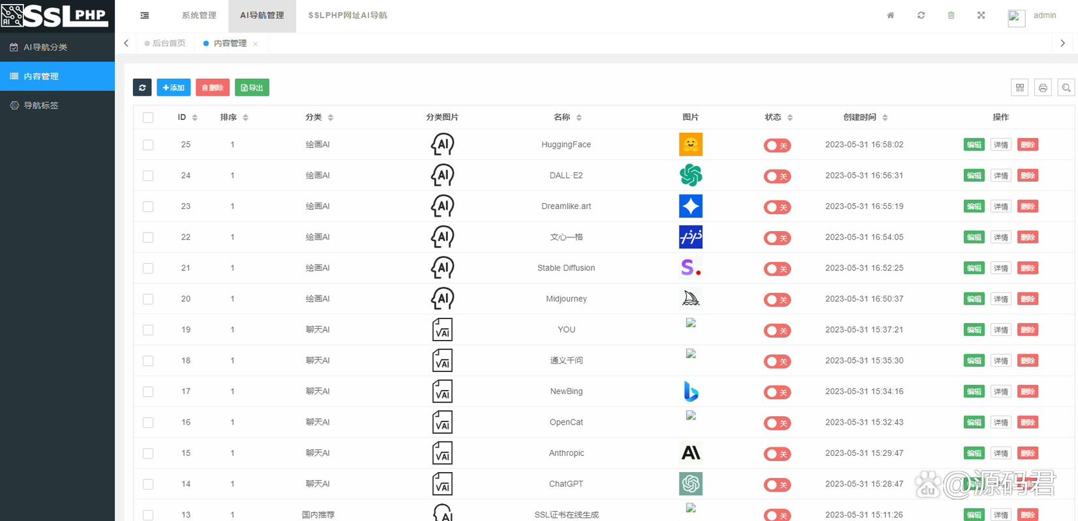Open the table search magnifier icon
The width and height of the screenshot is (1078, 521).
[1066, 87]
